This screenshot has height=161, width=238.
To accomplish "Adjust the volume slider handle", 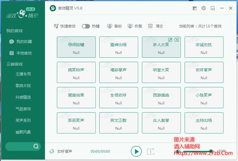I will tap(211, 151).
